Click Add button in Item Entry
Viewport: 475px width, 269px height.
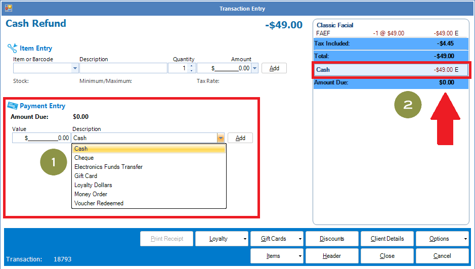274,68
